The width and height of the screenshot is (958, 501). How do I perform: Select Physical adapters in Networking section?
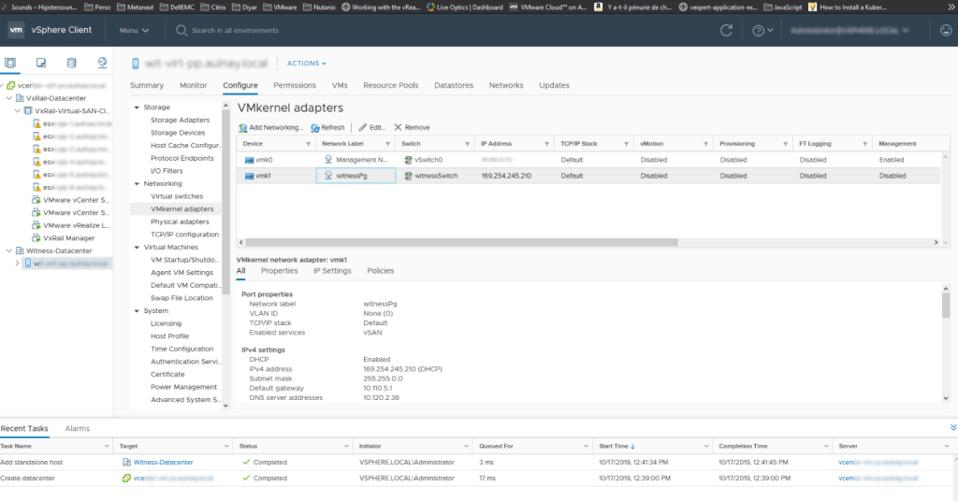pyautogui.click(x=180, y=222)
